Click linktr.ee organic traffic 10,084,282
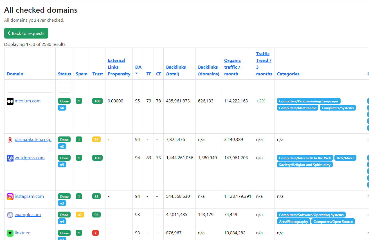 (235, 233)
